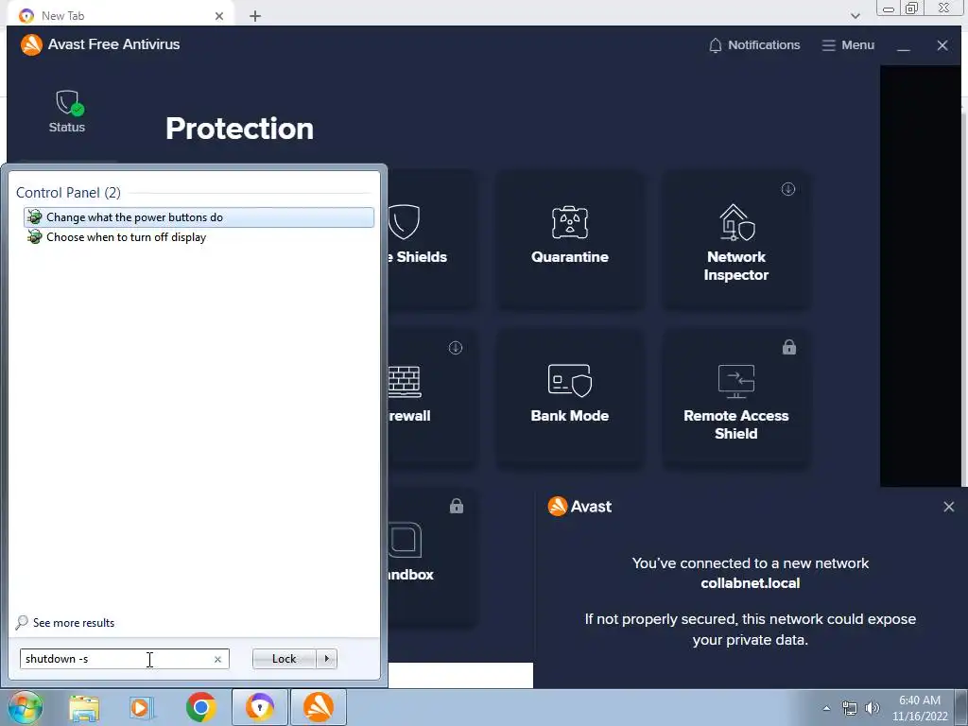Open Google Chrome from taskbar
Viewport: 968px width, 726px height.
click(x=200, y=707)
